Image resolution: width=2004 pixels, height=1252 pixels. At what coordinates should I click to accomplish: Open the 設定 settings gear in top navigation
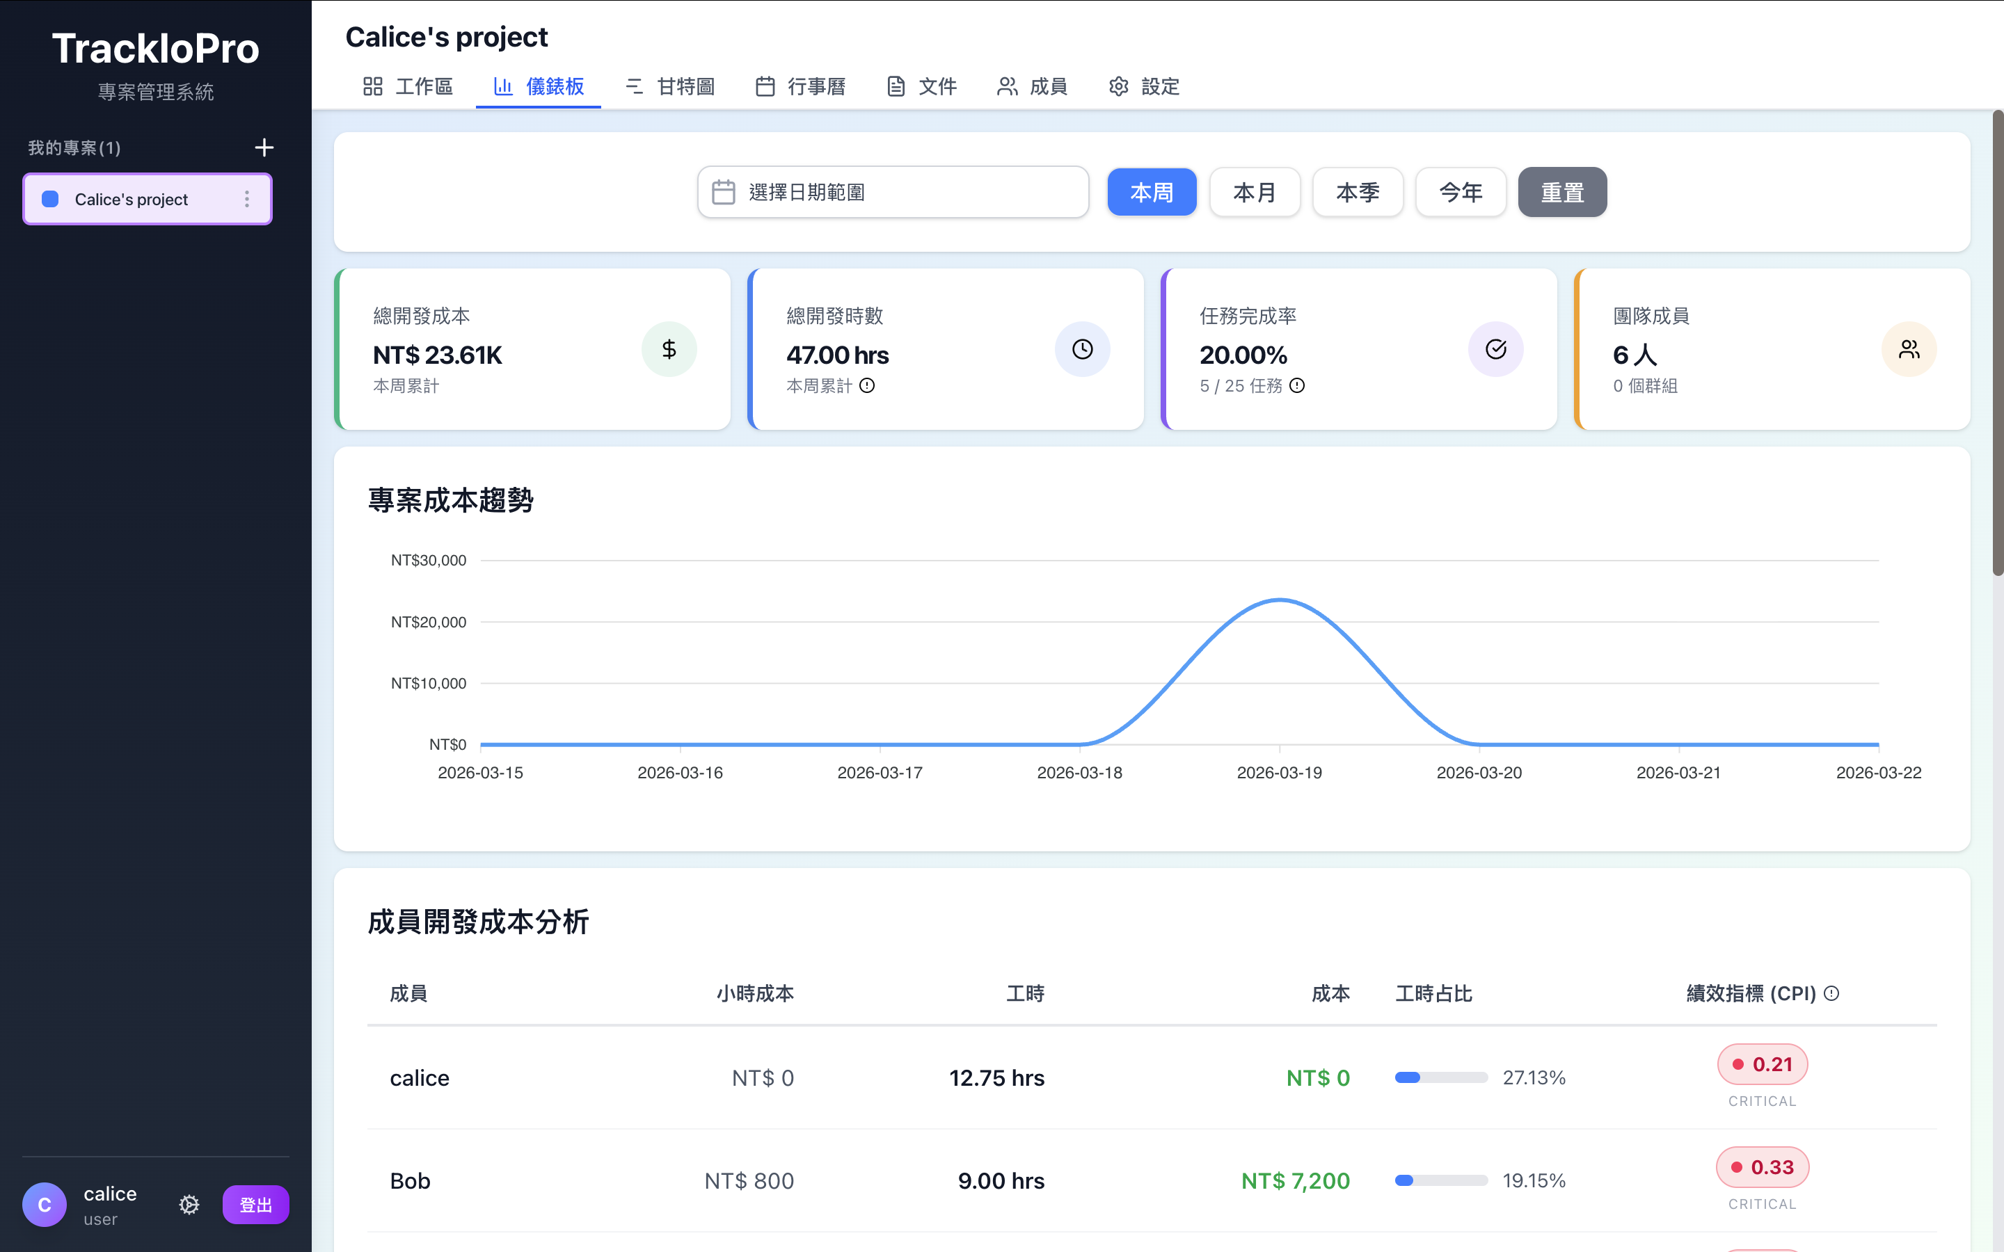(x=1118, y=86)
